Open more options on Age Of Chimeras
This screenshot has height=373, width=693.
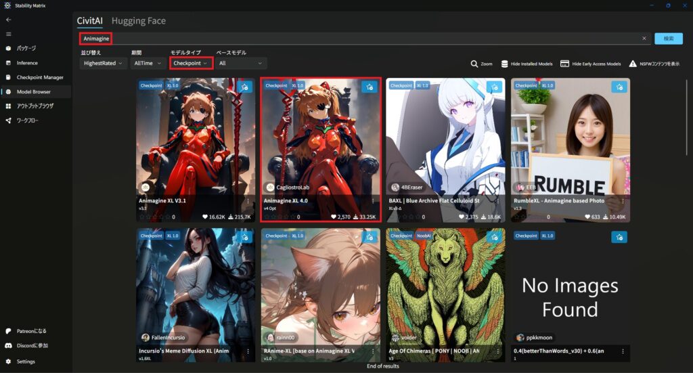point(498,351)
